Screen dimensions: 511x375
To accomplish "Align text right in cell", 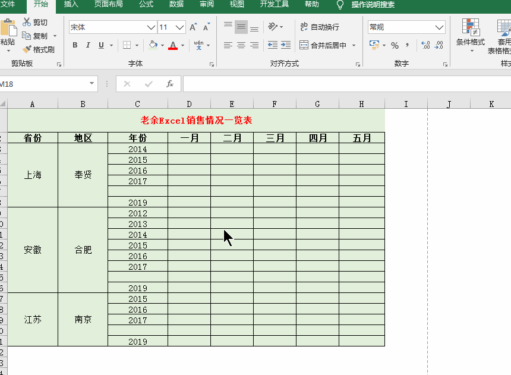I will tap(254, 45).
